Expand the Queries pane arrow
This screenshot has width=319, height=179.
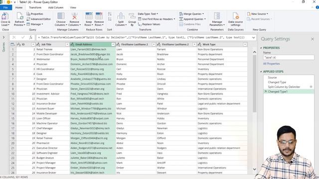click(x=3, y=37)
